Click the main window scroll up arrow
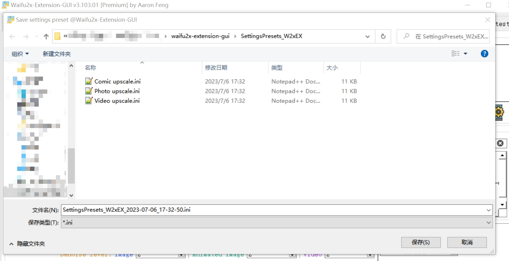Viewport: 509px width, 261px height. click(502, 155)
